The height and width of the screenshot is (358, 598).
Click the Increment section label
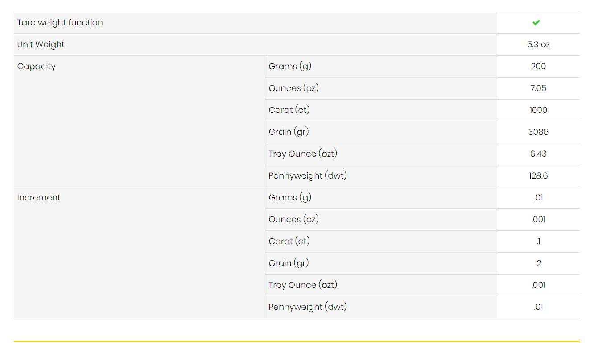[38, 198]
